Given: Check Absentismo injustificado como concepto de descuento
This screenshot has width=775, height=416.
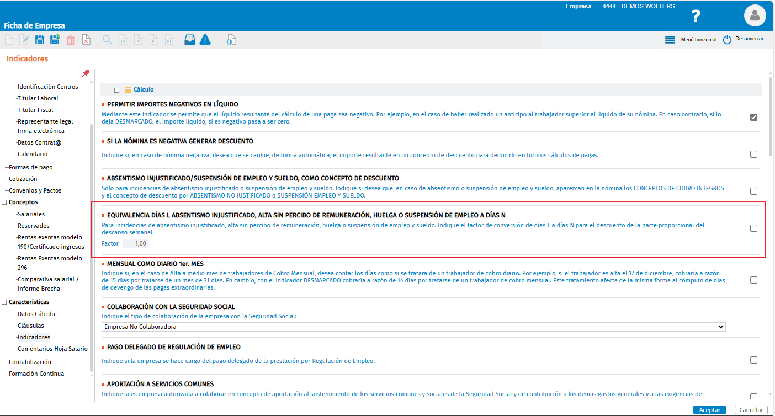Looking at the screenshot, I should tap(753, 191).
